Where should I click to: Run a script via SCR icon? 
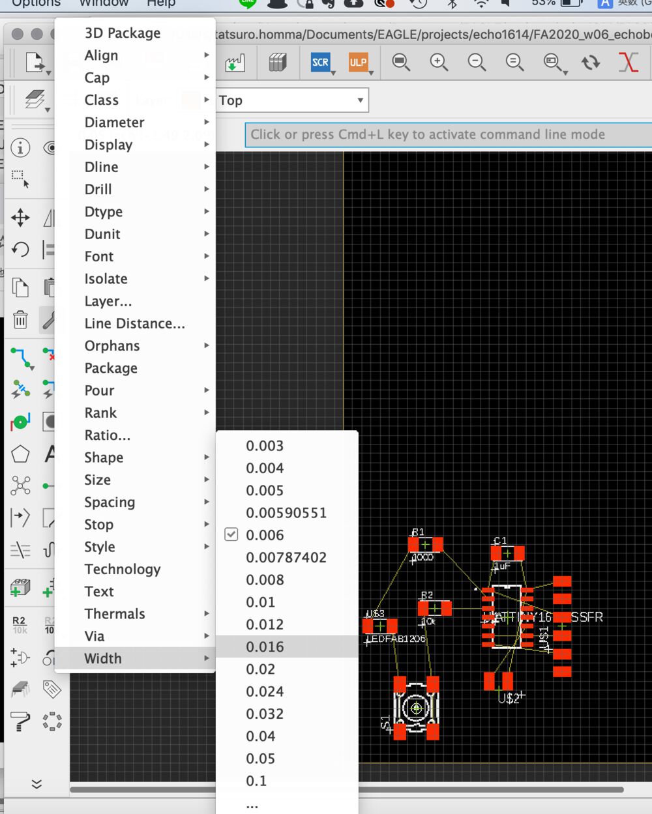pyautogui.click(x=320, y=63)
